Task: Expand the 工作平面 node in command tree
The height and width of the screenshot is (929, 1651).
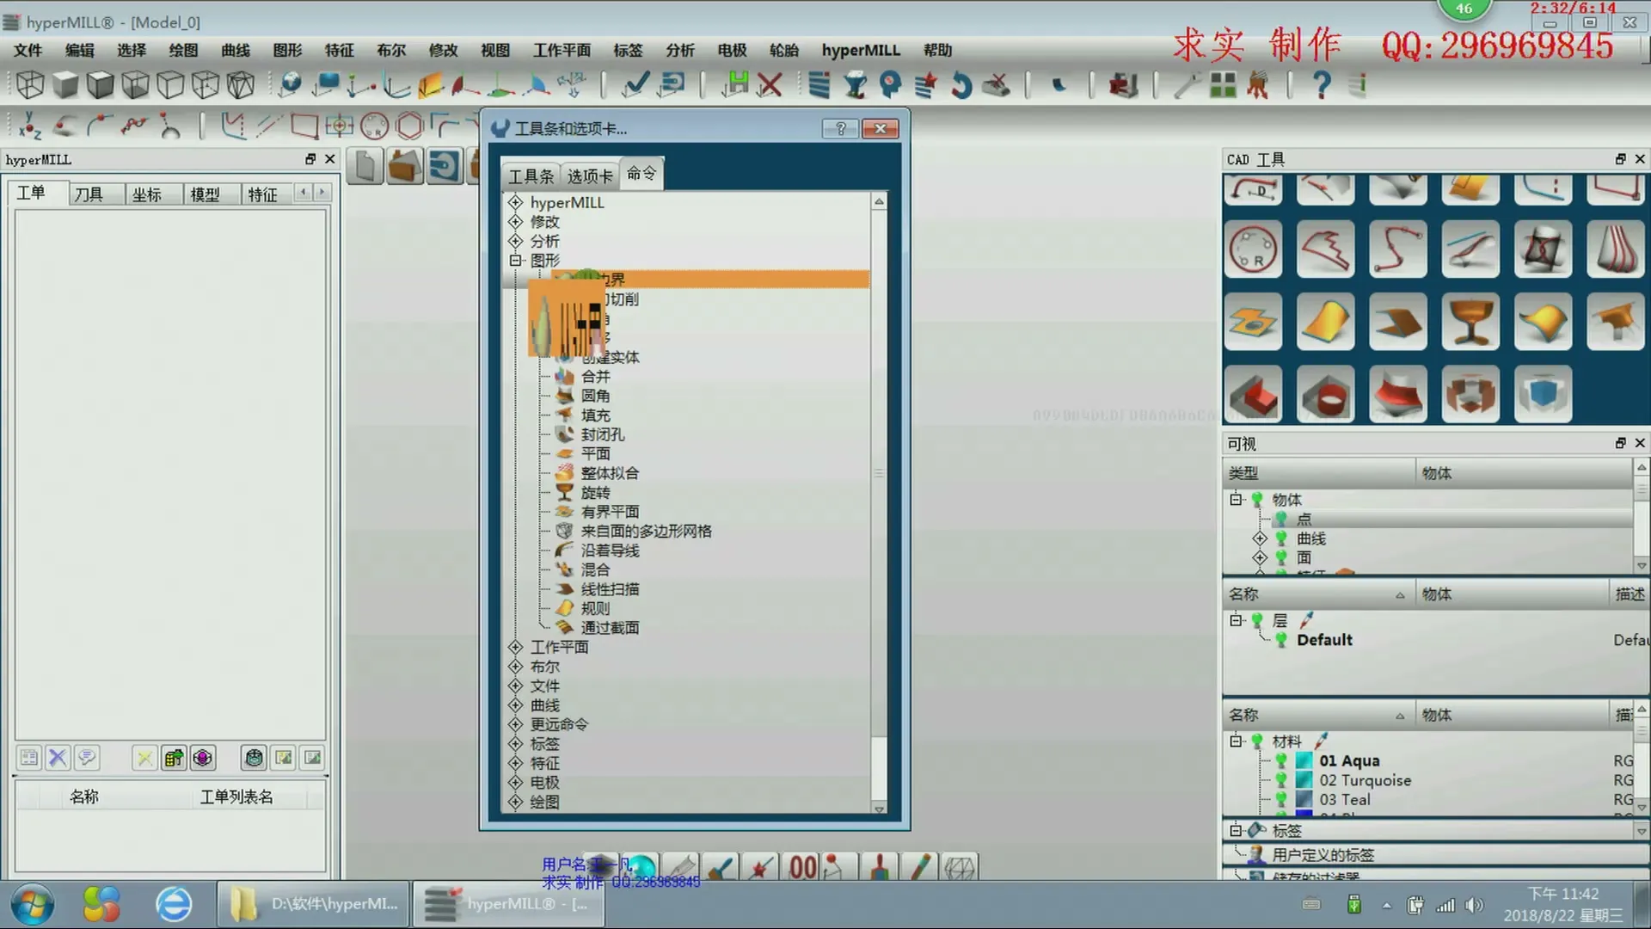Action: pyautogui.click(x=516, y=647)
